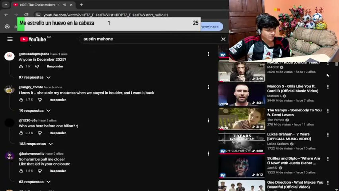Click the Jack Ü channel name

tap(272, 168)
